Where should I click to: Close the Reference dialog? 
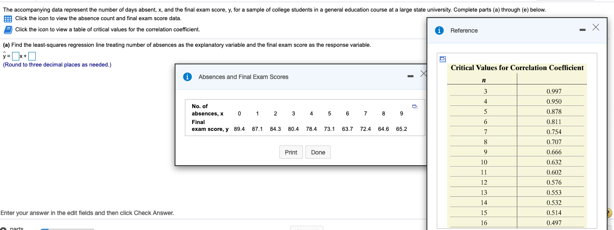pos(595,27)
